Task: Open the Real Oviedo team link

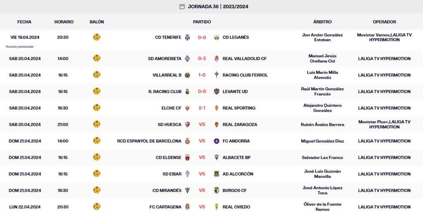Action: [x=234, y=207]
